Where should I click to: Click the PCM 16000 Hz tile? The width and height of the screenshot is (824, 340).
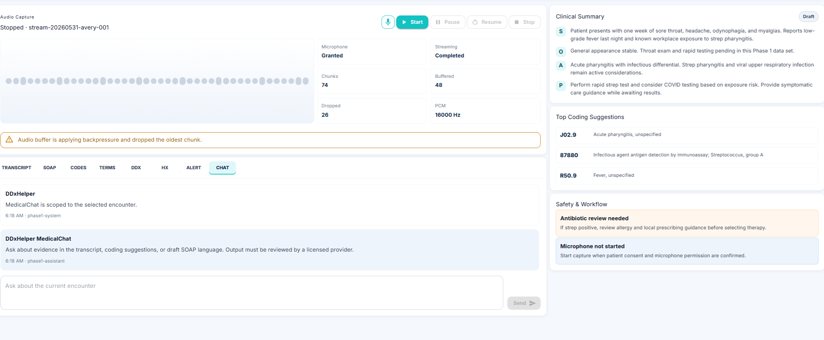click(x=485, y=110)
